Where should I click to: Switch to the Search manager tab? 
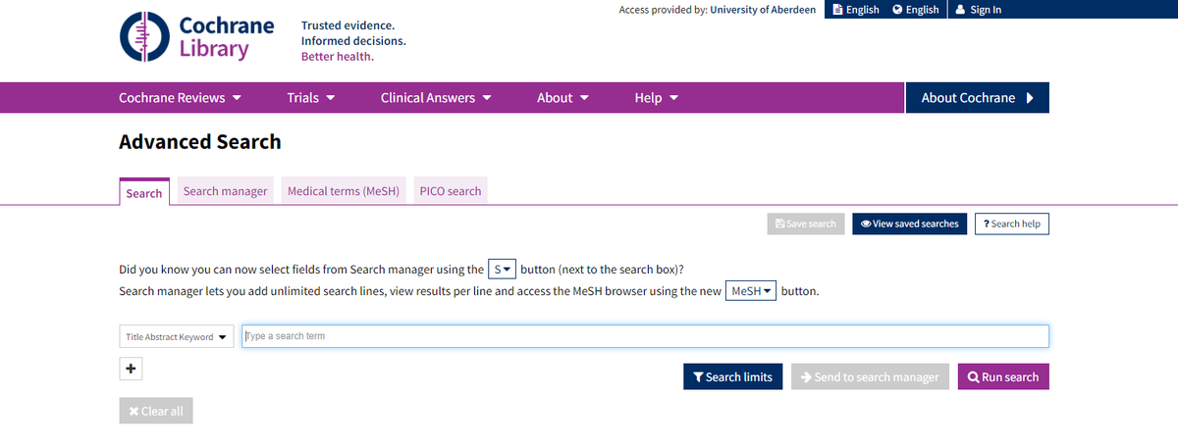pos(225,191)
